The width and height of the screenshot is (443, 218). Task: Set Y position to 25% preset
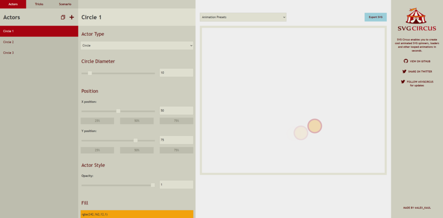pyautogui.click(x=97, y=150)
